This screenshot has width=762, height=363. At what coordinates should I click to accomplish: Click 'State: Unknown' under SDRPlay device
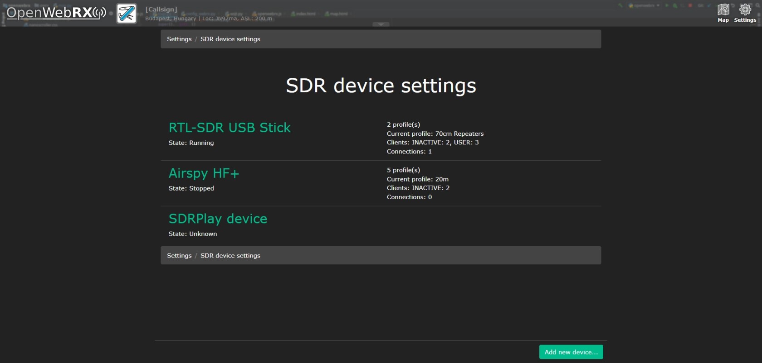click(193, 234)
